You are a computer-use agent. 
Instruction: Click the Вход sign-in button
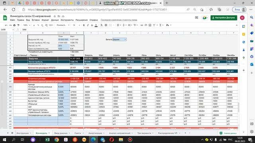tap(239, 10)
